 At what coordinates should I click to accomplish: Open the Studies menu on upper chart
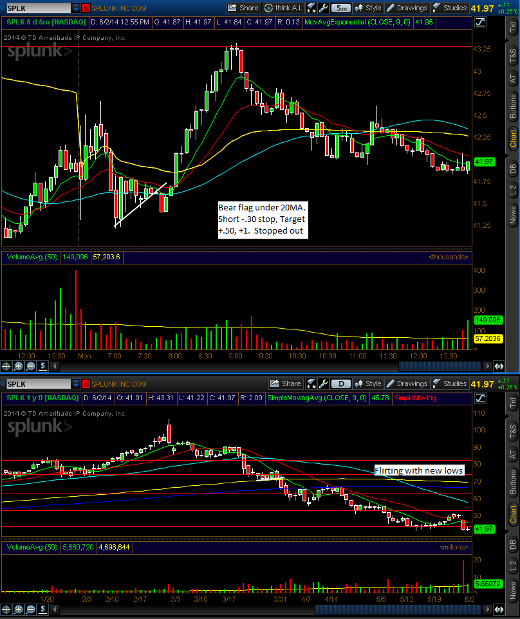pos(450,8)
